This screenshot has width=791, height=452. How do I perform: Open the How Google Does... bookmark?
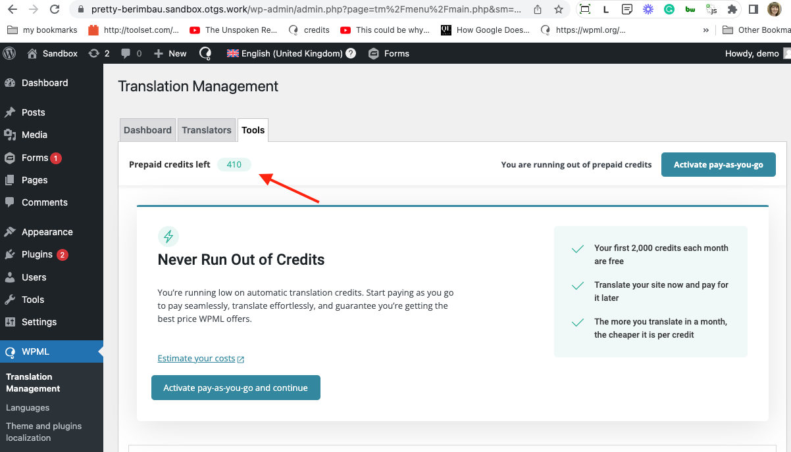(x=485, y=30)
